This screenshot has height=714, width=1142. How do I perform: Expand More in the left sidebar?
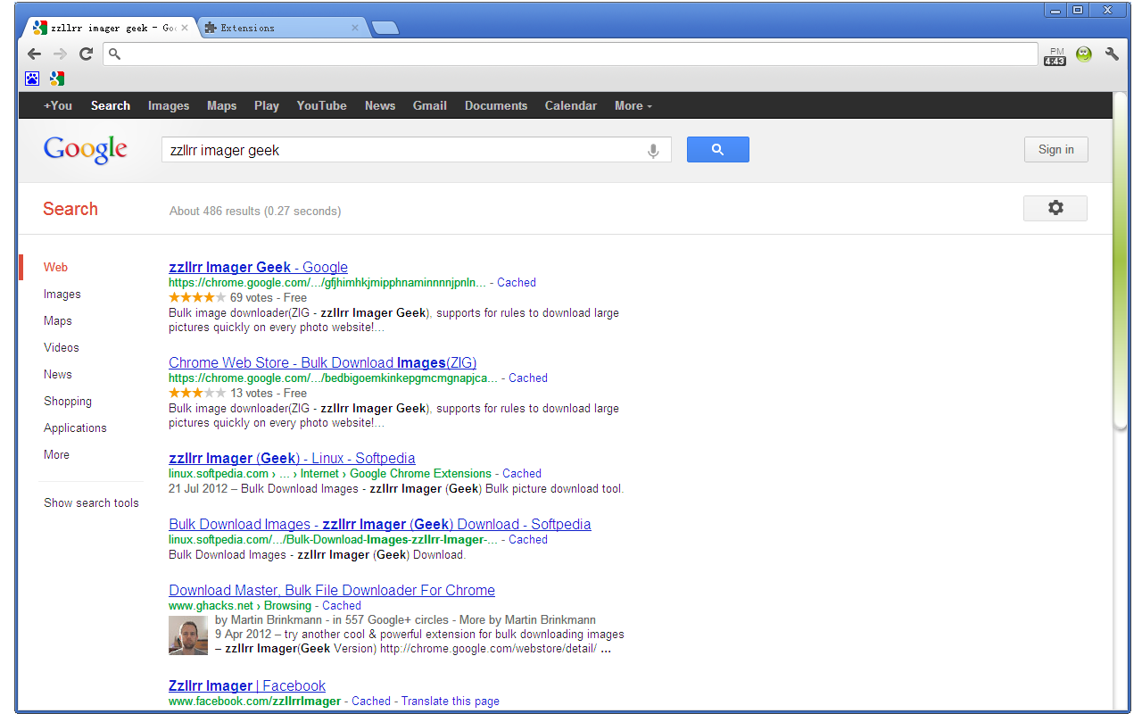pos(56,454)
